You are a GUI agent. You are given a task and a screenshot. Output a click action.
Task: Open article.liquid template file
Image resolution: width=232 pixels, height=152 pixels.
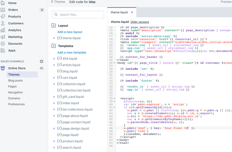tap(71, 65)
